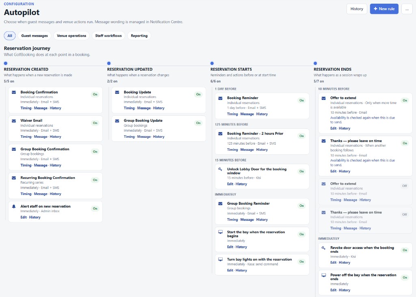Click Reservation Updated timeline dot

109,63
